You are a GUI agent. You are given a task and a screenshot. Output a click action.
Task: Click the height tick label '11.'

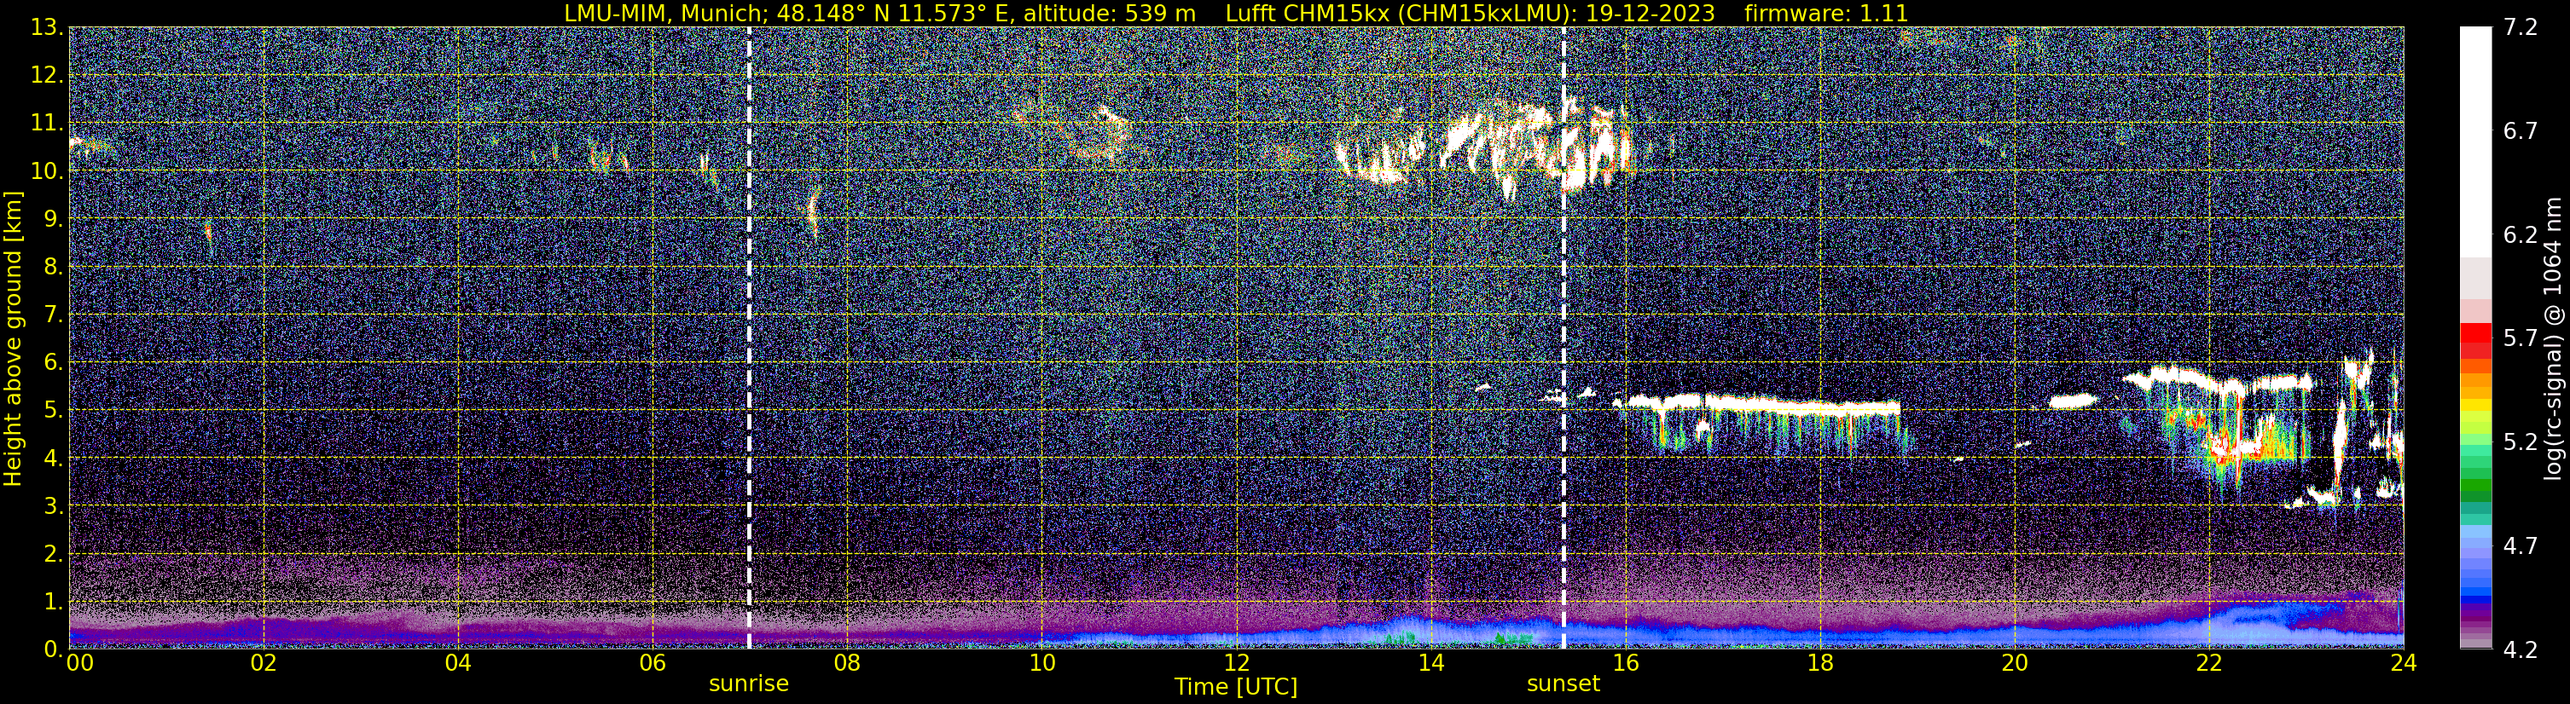pos(47,124)
